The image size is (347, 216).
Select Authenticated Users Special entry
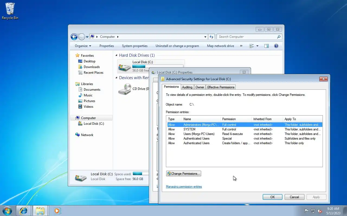244,139
